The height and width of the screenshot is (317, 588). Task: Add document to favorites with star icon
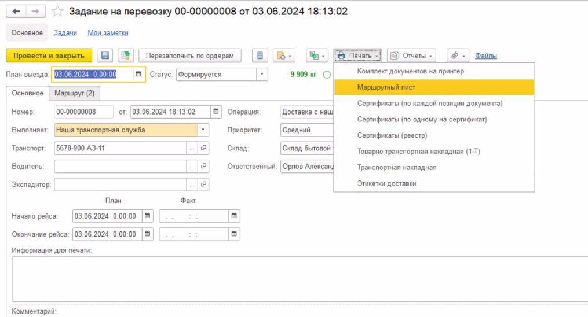coord(57,12)
